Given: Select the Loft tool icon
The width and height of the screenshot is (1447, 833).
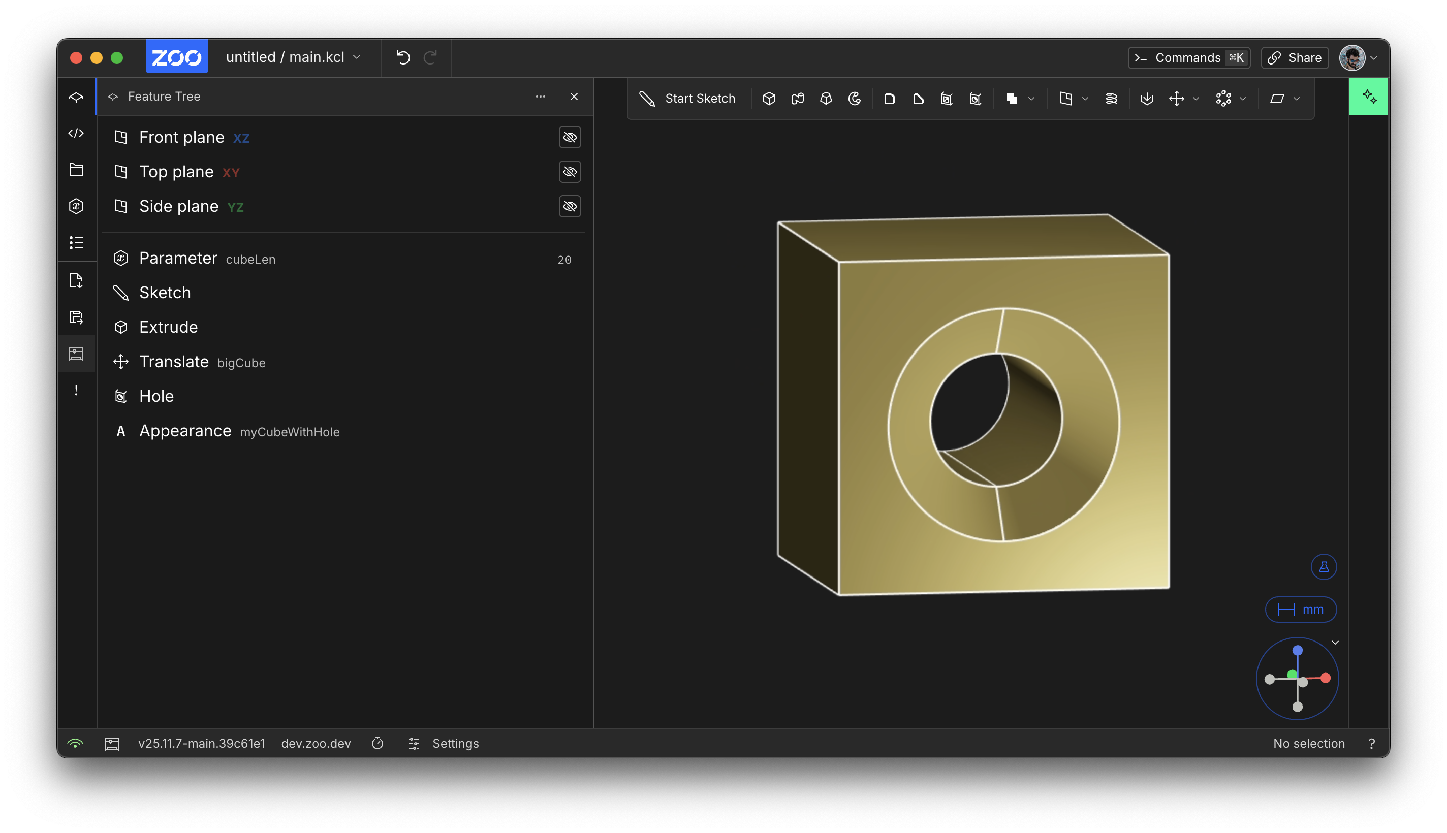Looking at the screenshot, I should (x=826, y=99).
